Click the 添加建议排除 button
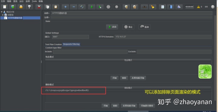This screenshot has height=112, width=218. 147,106
